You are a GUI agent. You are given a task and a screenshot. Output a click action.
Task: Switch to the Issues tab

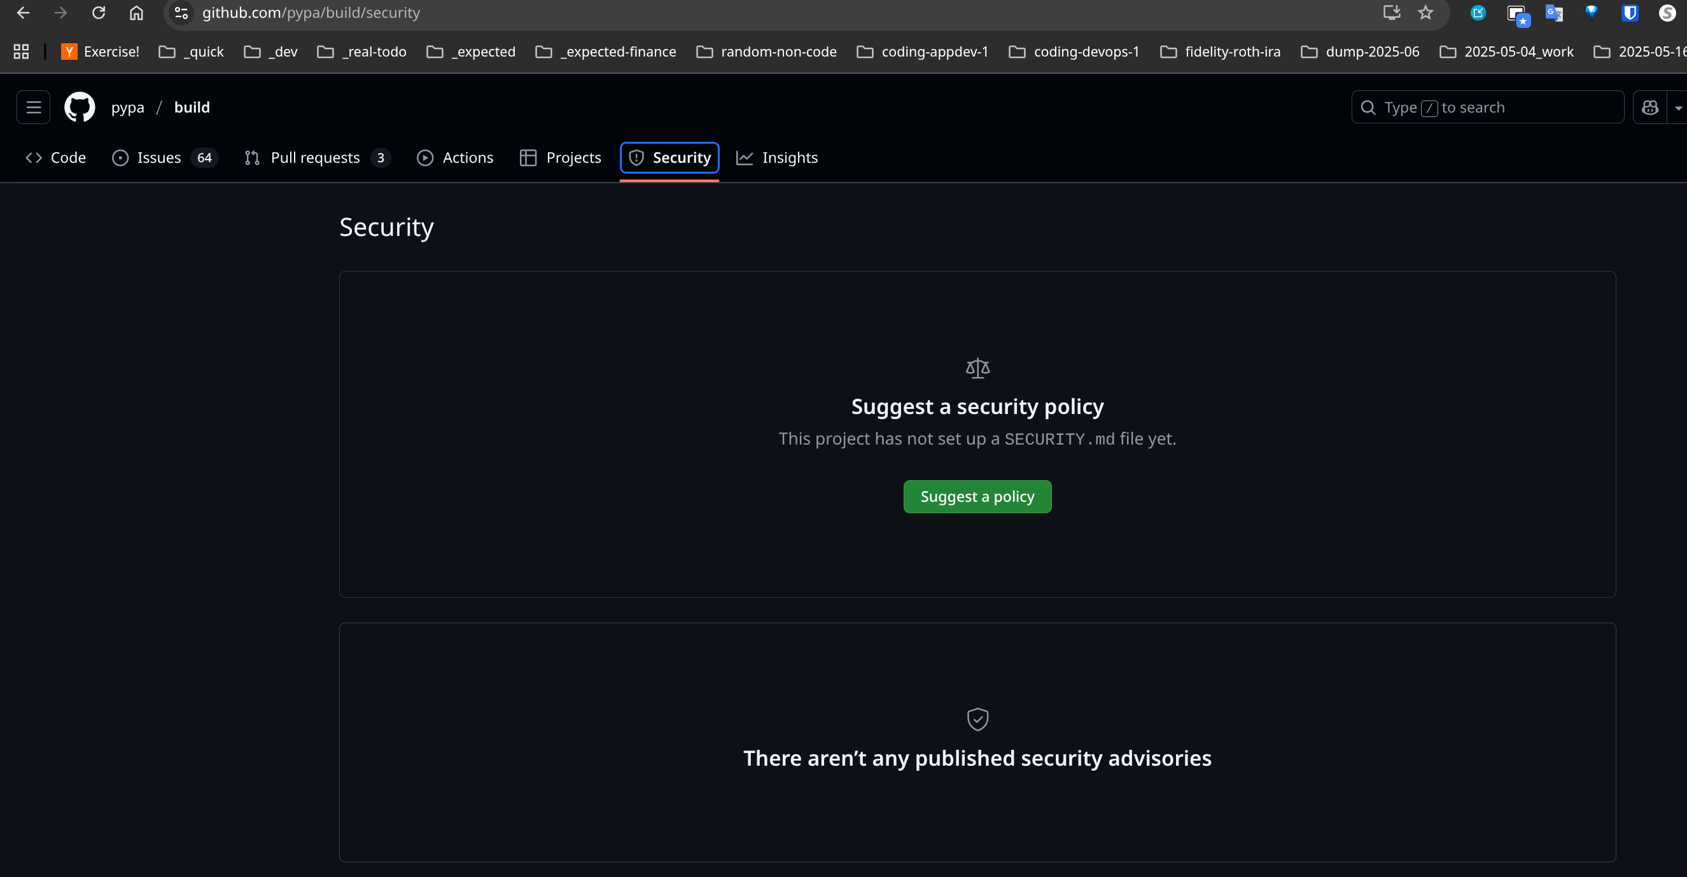(158, 158)
